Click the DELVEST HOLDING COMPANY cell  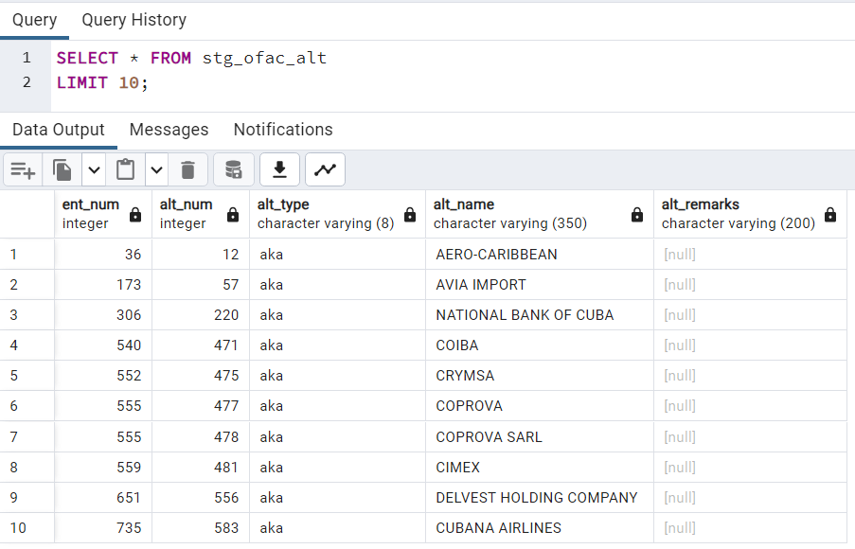540,498
